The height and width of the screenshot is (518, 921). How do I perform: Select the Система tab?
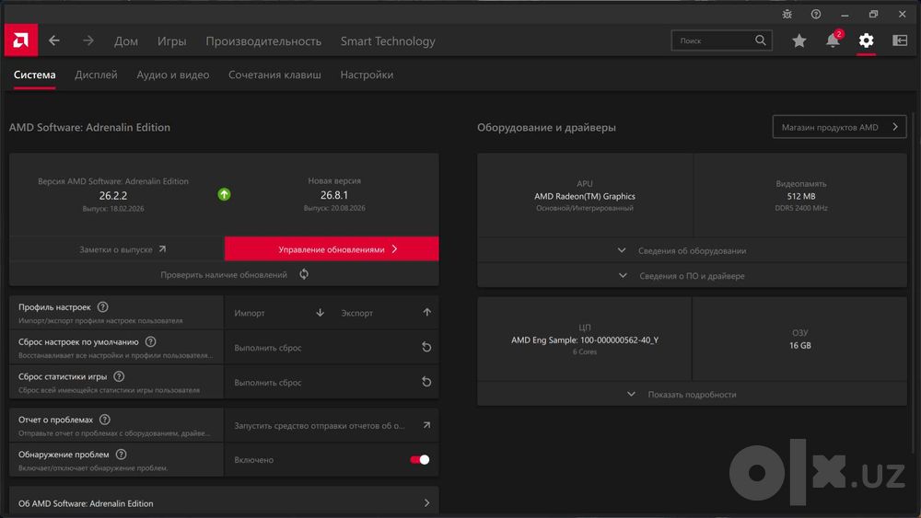point(35,75)
